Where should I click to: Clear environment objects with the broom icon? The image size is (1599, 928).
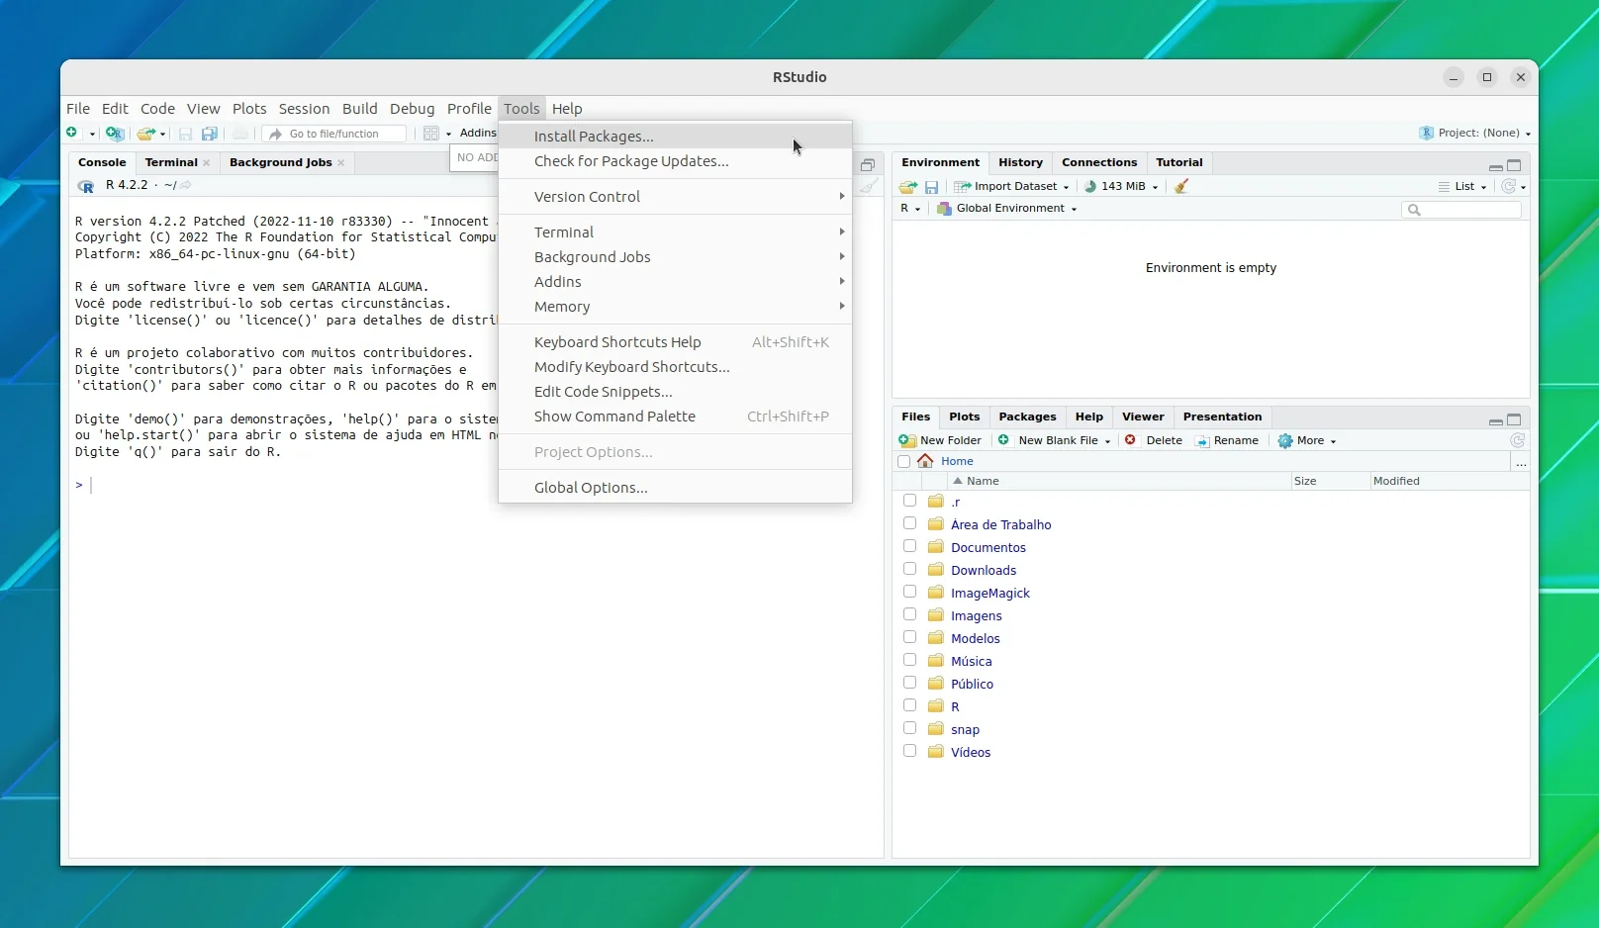click(1180, 186)
